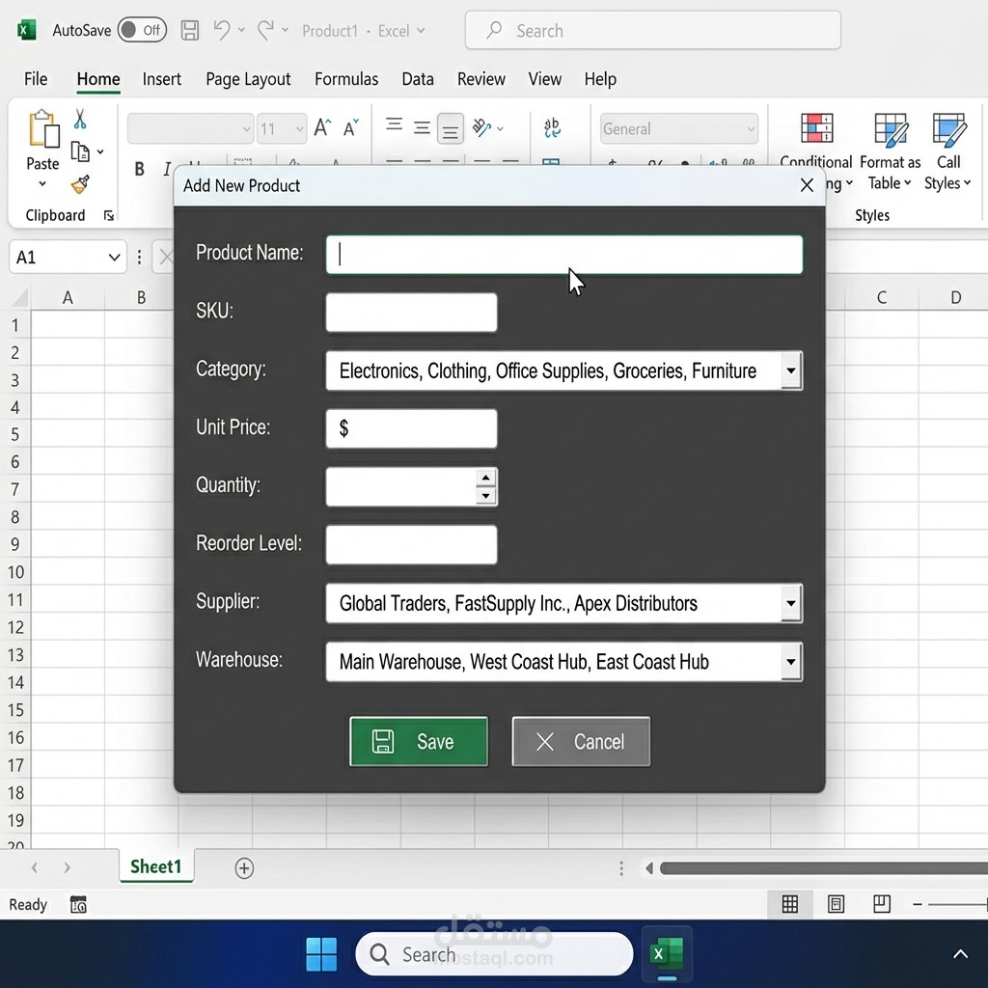Expand the Supplier dropdown list
The height and width of the screenshot is (988, 988).
791,603
